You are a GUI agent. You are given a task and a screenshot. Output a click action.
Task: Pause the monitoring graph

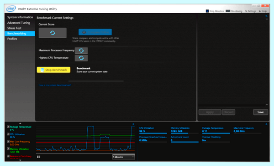coord(38,157)
